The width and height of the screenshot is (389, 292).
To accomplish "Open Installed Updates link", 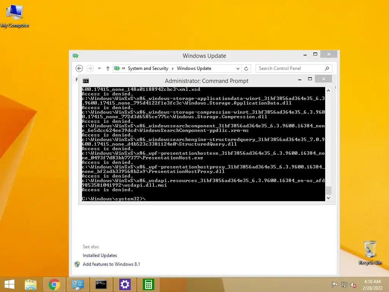I will (100, 255).
